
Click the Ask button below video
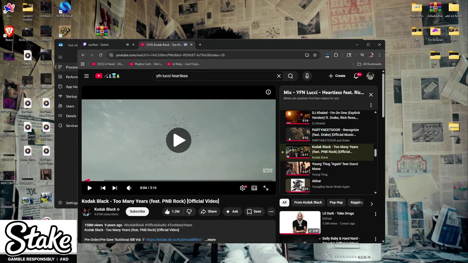232,211
